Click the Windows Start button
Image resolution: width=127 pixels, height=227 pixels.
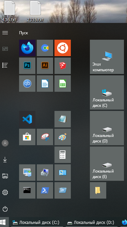(x=4, y=222)
